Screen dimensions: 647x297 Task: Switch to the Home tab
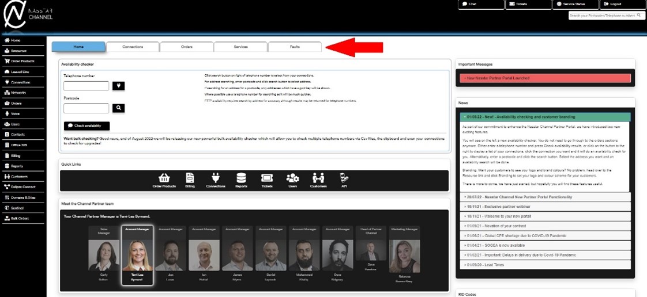[x=78, y=47]
